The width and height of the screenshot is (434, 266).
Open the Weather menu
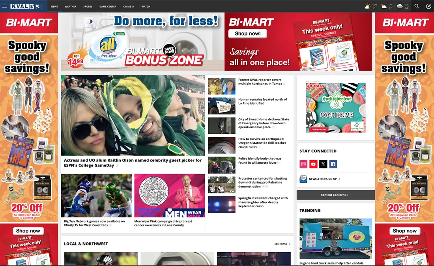tap(71, 6)
